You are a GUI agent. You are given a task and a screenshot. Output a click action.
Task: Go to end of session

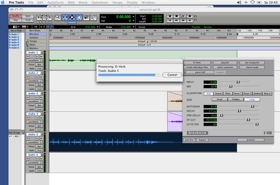click(x=190, y=20)
